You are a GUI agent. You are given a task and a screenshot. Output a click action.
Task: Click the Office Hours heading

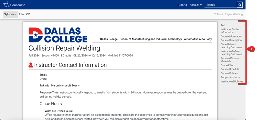(51, 104)
